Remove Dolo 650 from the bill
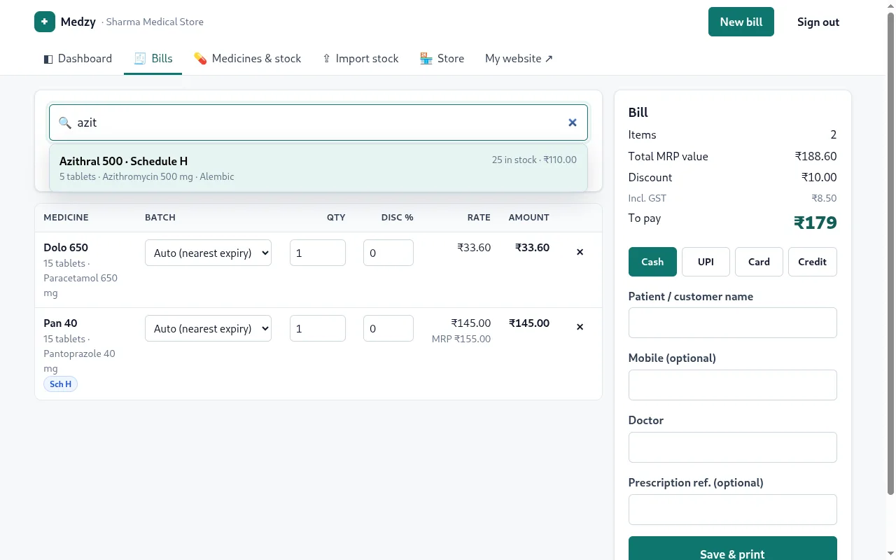This screenshot has width=896, height=560. [x=580, y=252]
